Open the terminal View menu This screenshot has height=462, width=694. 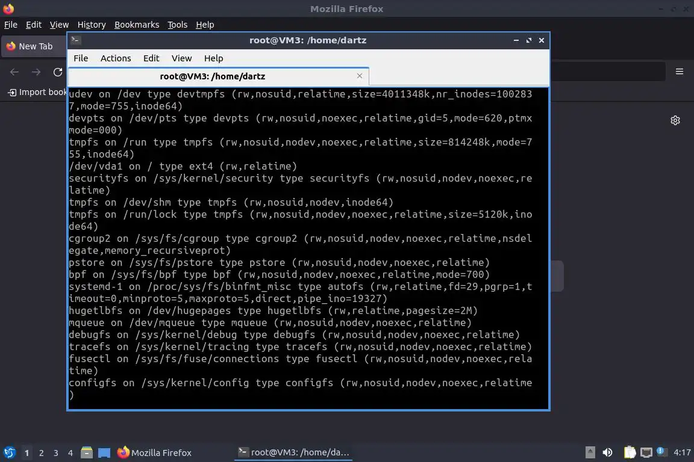[181, 58]
